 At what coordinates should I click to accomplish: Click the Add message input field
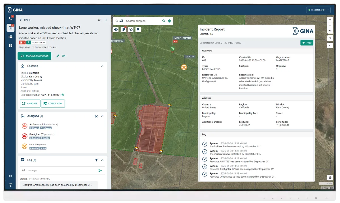pos(58,170)
